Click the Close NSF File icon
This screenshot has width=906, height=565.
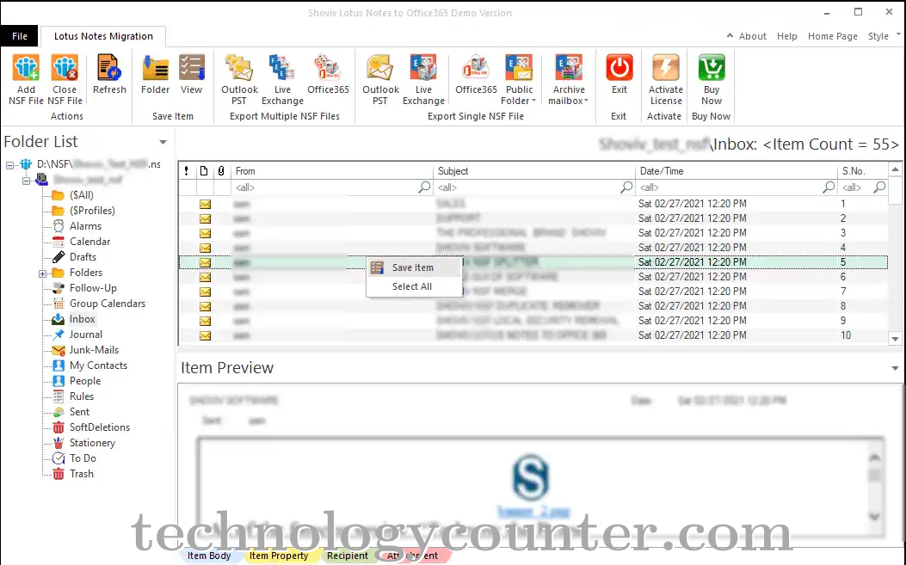(x=65, y=68)
